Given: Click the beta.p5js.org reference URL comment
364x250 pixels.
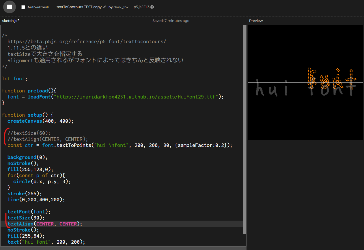Looking at the screenshot, I should (x=87, y=41).
